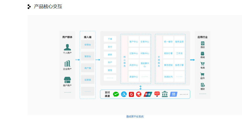Click the logo icon beside 产品核心交互

click(29, 7)
